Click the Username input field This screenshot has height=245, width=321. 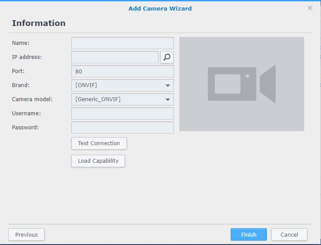click(x=122, y=113)
